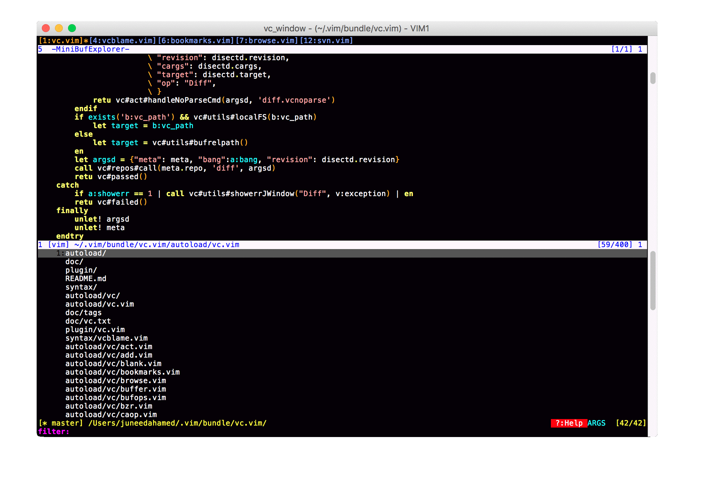Open README.md from the file list
704x489 pixels.
(86, 278)
